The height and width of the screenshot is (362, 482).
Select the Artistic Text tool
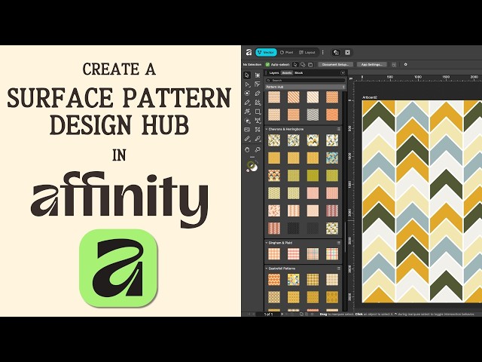click(x=258, y=121)
